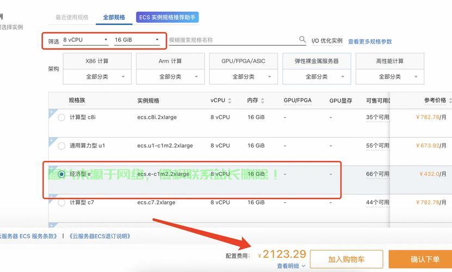The image size is (452, 272).
Task: Click the I/O 优化实例 label
Action: (x=327, y=41)
